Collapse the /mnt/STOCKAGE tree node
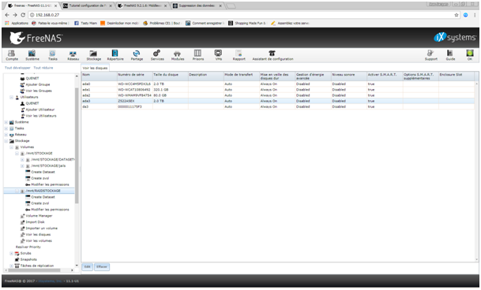 coord(17,153)
